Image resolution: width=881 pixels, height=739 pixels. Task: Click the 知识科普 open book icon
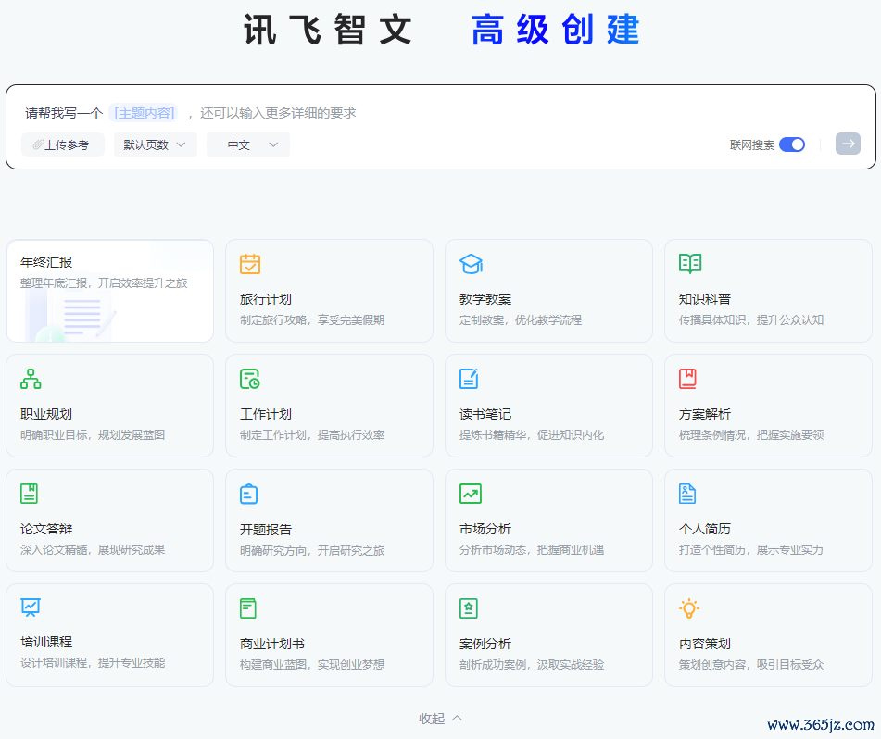pos(690,263)
